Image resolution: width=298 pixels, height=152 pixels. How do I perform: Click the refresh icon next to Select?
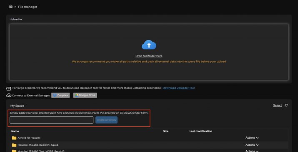286,105
